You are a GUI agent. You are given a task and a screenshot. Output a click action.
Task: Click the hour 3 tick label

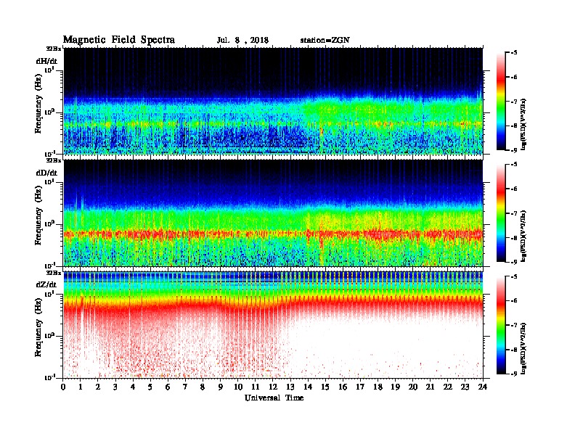[115, 387]
